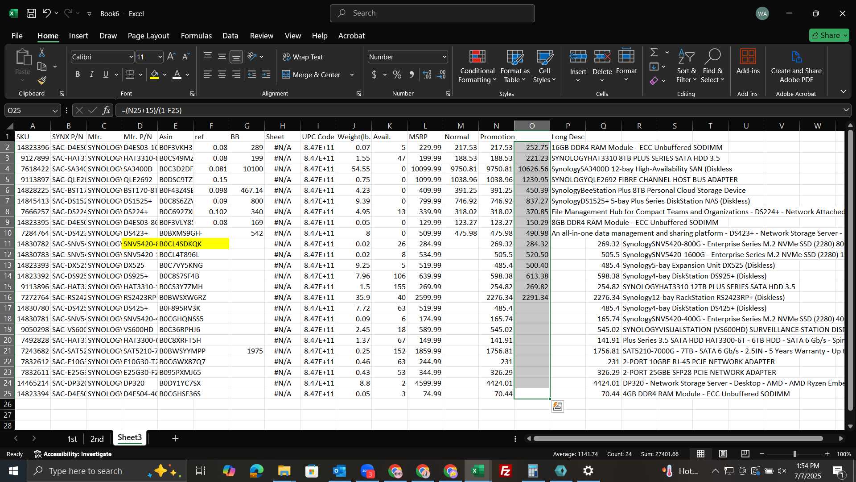This screenshot has height=482, width=856.
Task: Click the zoom slider handle
Action: [794, 454]
